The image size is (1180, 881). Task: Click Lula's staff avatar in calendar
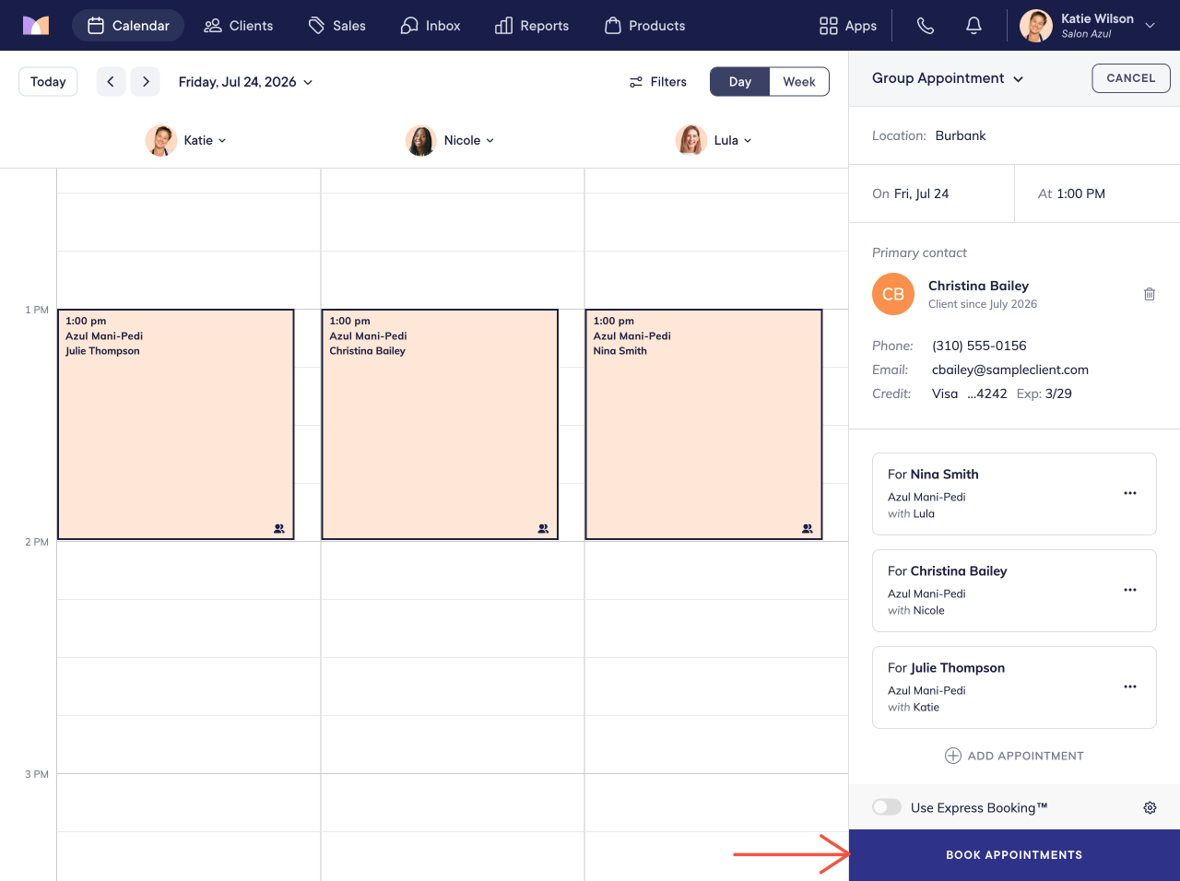click(691, 141)
